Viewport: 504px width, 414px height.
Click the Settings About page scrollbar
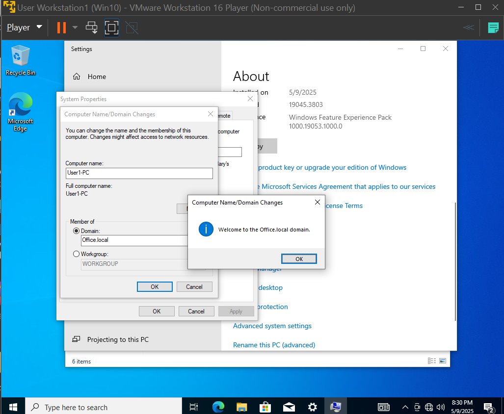455,261
